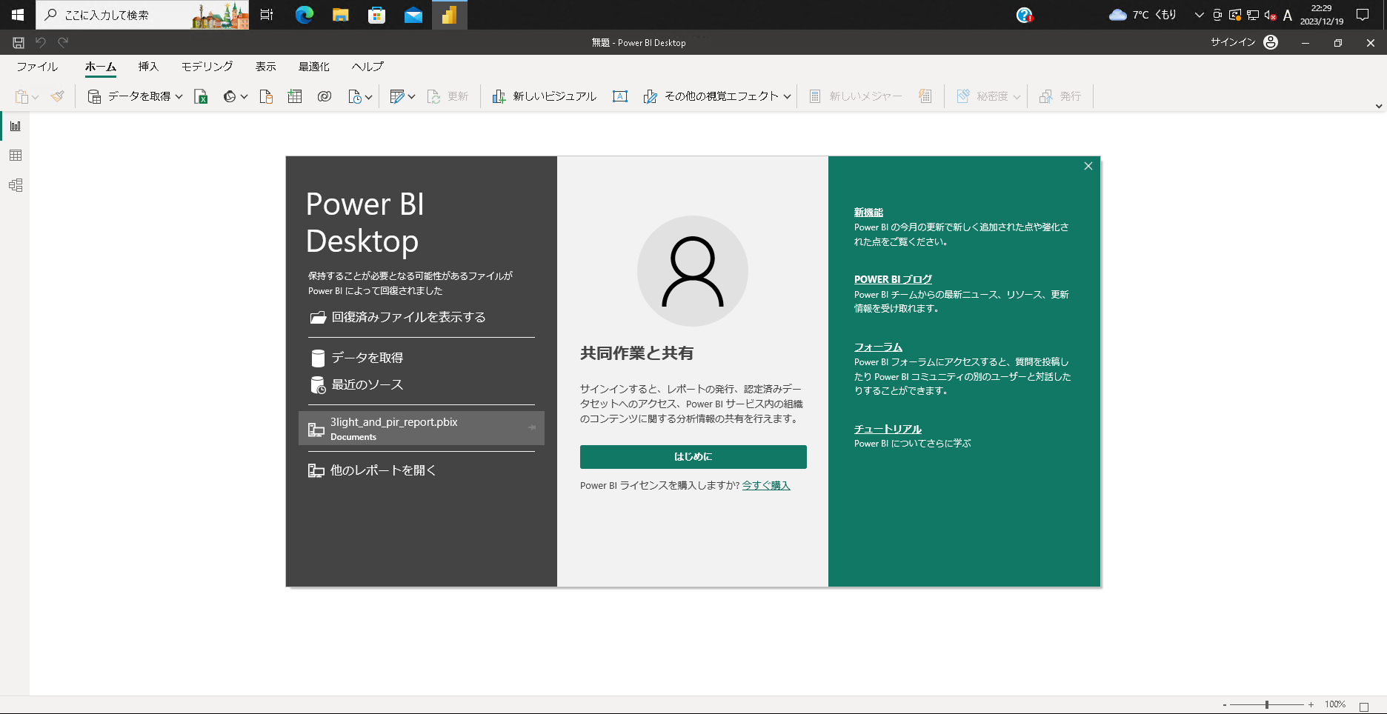Switch to Model view in left sidebar
Screen dimensions: 1387x714
(15, 185)
